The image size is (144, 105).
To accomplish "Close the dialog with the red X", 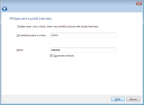I will [x=139, y=4].
